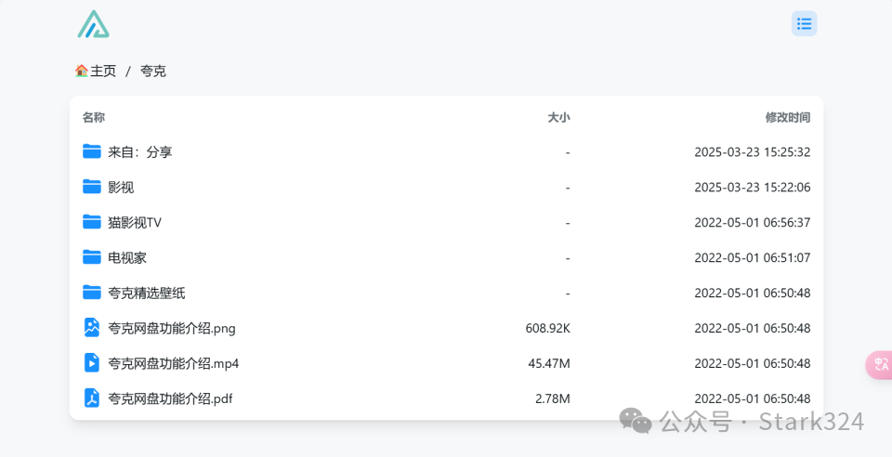This screenshot has width=892, height=457.
Task: Toggle the list view layout button
Action: [804, 24]
